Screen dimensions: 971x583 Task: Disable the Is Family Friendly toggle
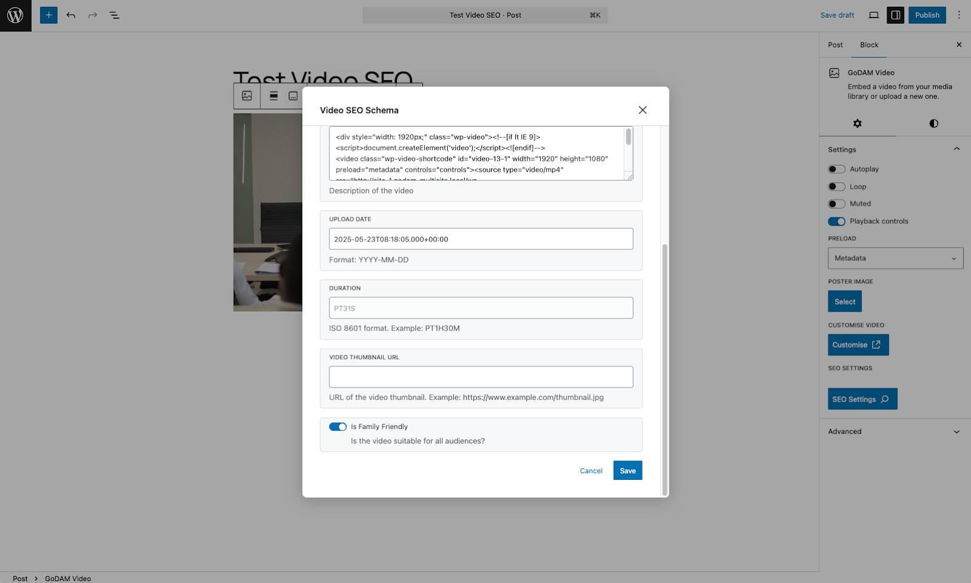click(337, 426)
